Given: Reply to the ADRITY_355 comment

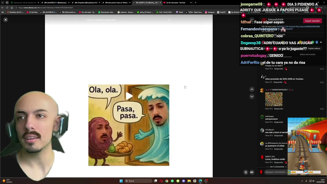Looking at the screenshot, I should tap(278, 163).
